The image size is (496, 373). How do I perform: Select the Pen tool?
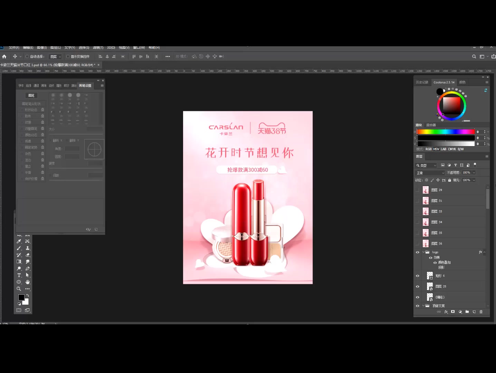pyautogui.click(x=28, y=268)
